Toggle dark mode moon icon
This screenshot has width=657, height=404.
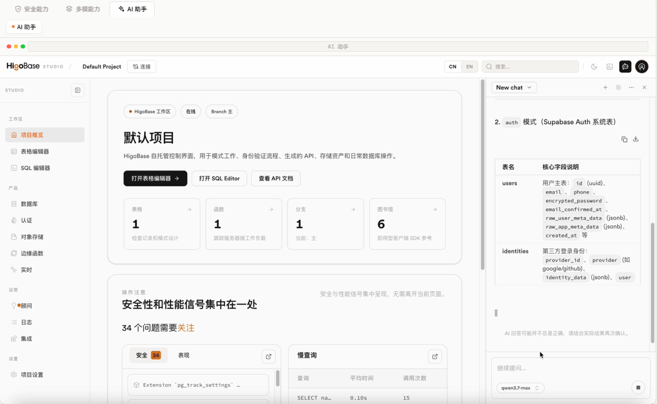594,66
